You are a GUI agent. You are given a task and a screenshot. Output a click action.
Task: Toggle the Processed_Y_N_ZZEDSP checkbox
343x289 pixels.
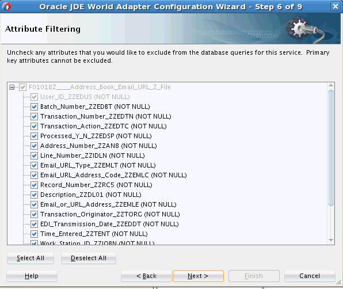[34, 136]
